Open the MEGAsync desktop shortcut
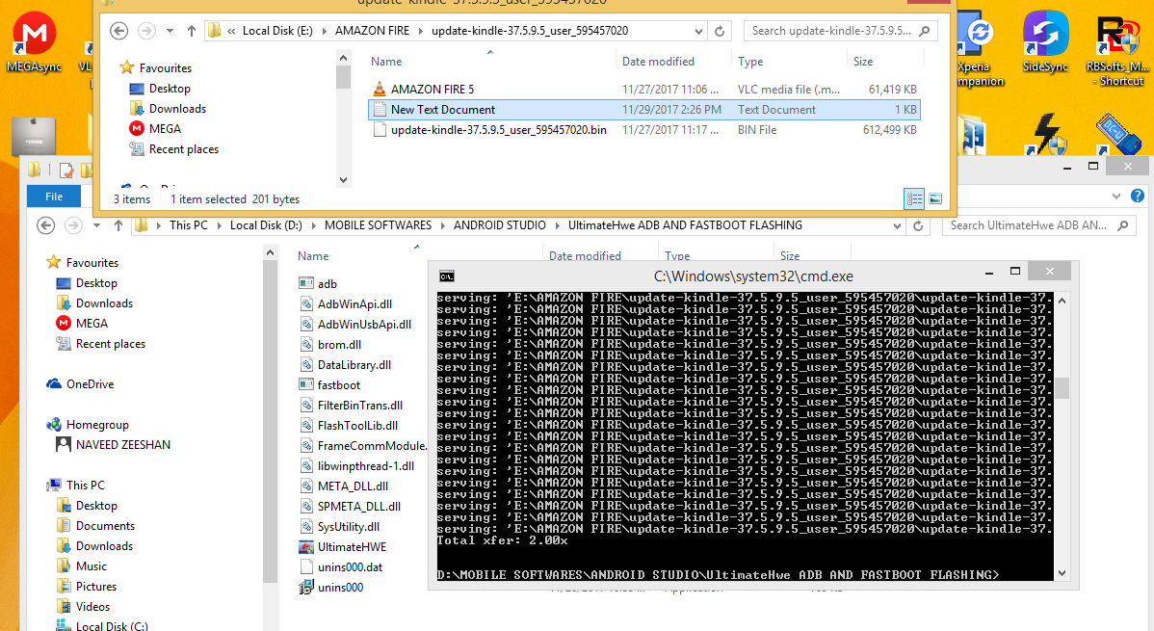 click(x=34, y=42)
